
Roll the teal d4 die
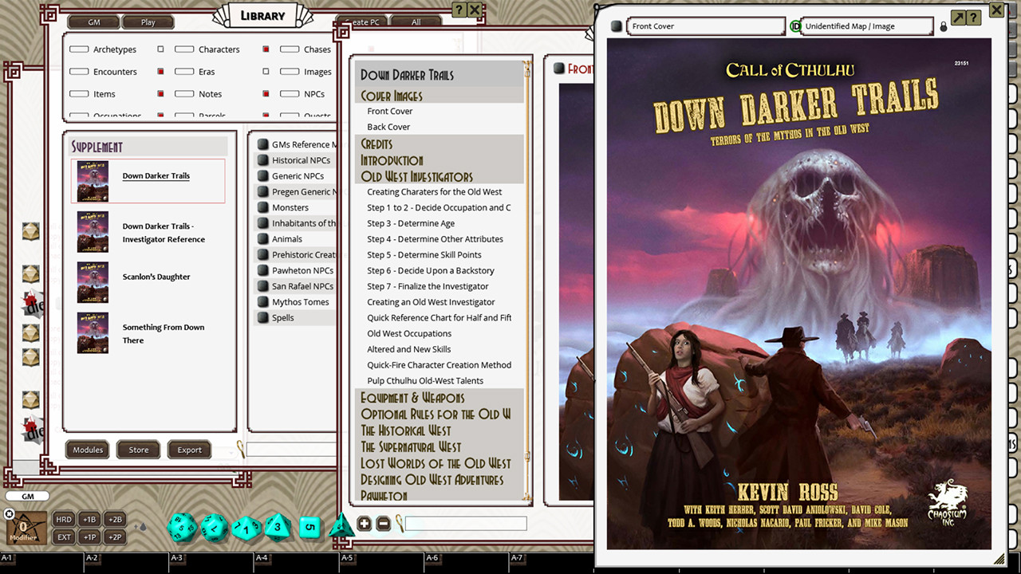click(x=341, y=526)
